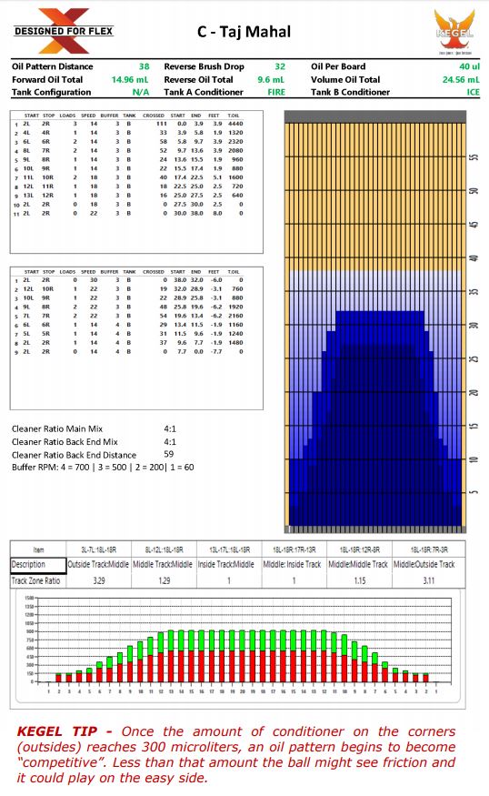Select the Tank Configuration N/A value
The image size is (489, 796).
141,93
